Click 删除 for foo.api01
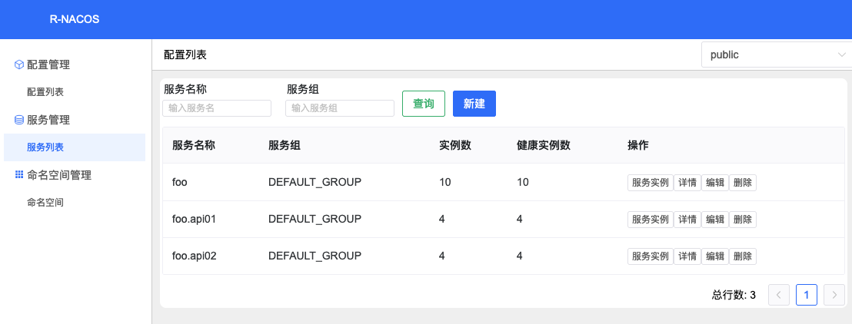Viewport: 852px width, 324px height. (x=743, y=220)
